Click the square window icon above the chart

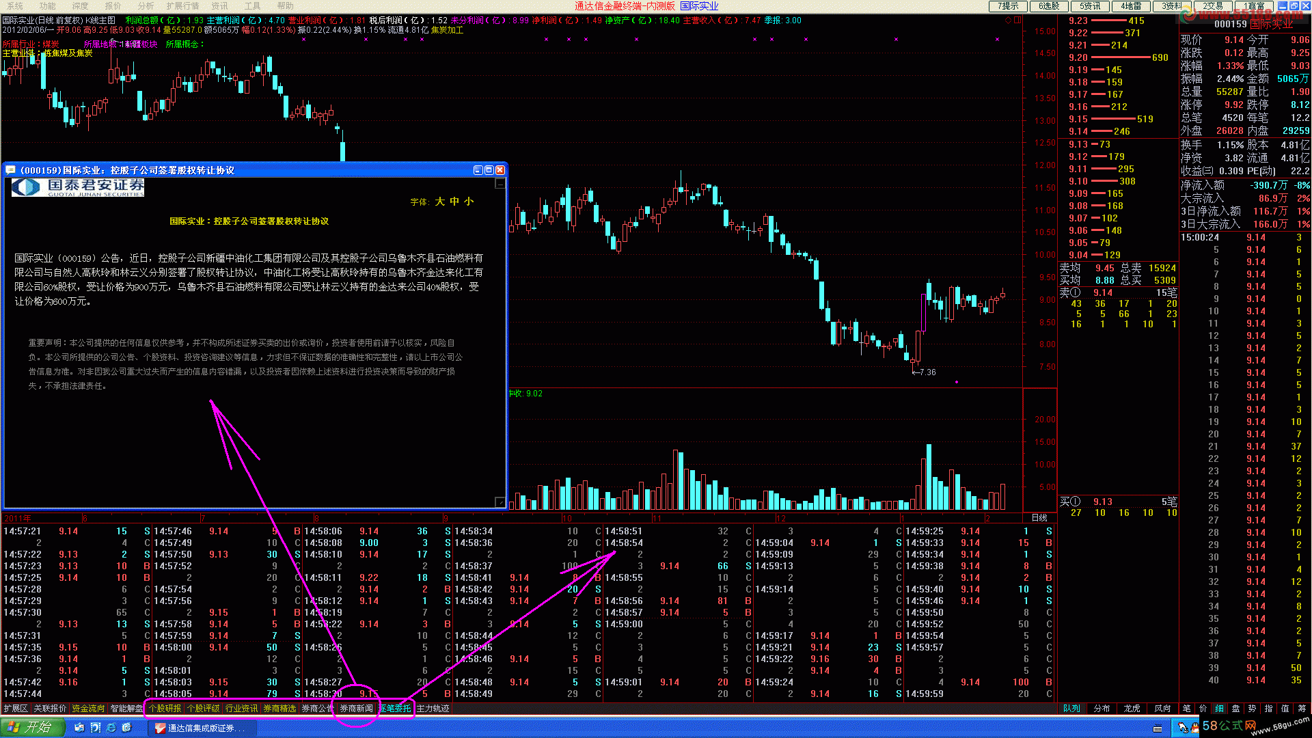(x=1017, y=20)
